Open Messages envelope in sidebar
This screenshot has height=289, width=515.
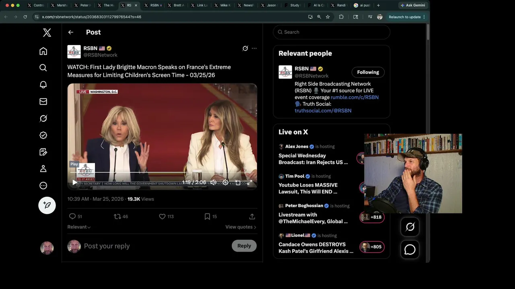coord(43,102)
